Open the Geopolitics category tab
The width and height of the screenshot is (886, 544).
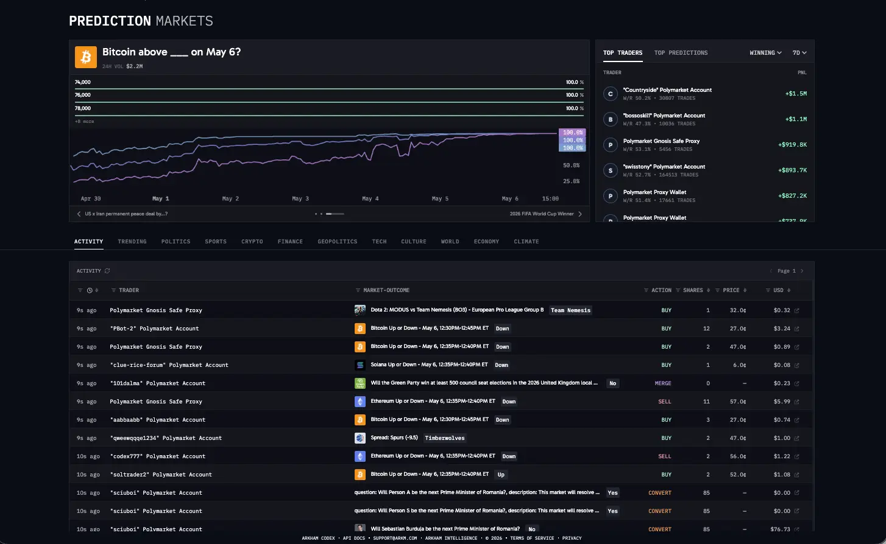[x=338, y=242]
